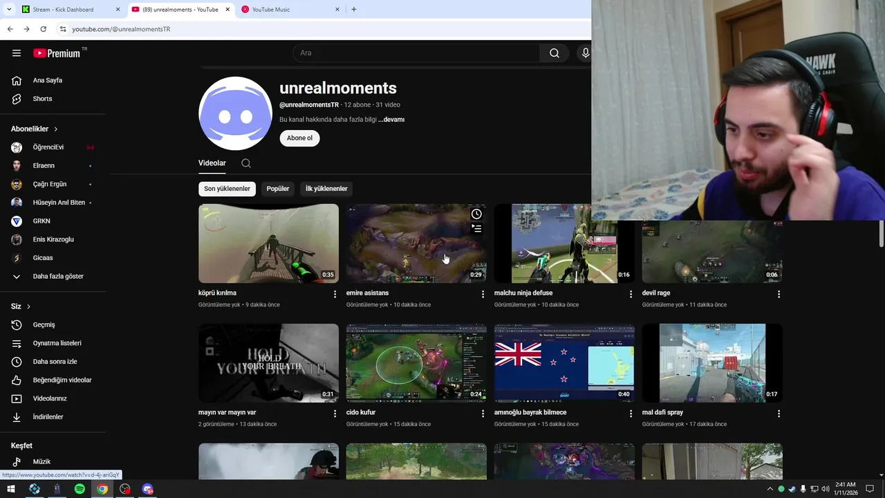Screen dimensions: 885x498
Task: Click the Abone ol subscribe button
Action: tap(299, 138)
